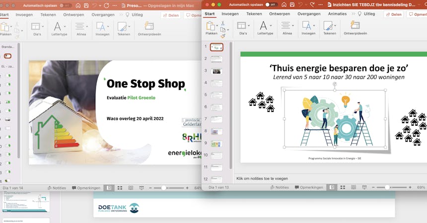
Task: Toggle Notities pane in right window status bar
Action: [x=280, y=188]
